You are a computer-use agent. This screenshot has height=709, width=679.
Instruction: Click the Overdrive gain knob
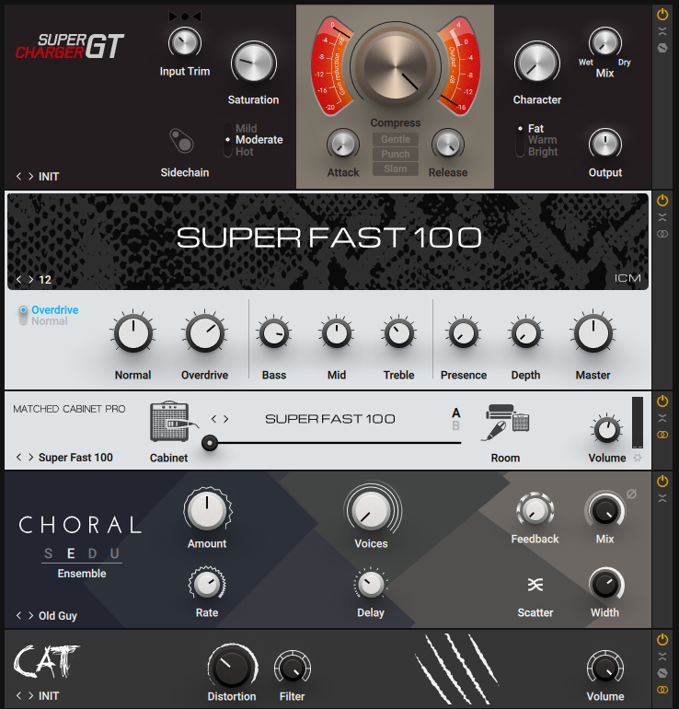(204, 333)
